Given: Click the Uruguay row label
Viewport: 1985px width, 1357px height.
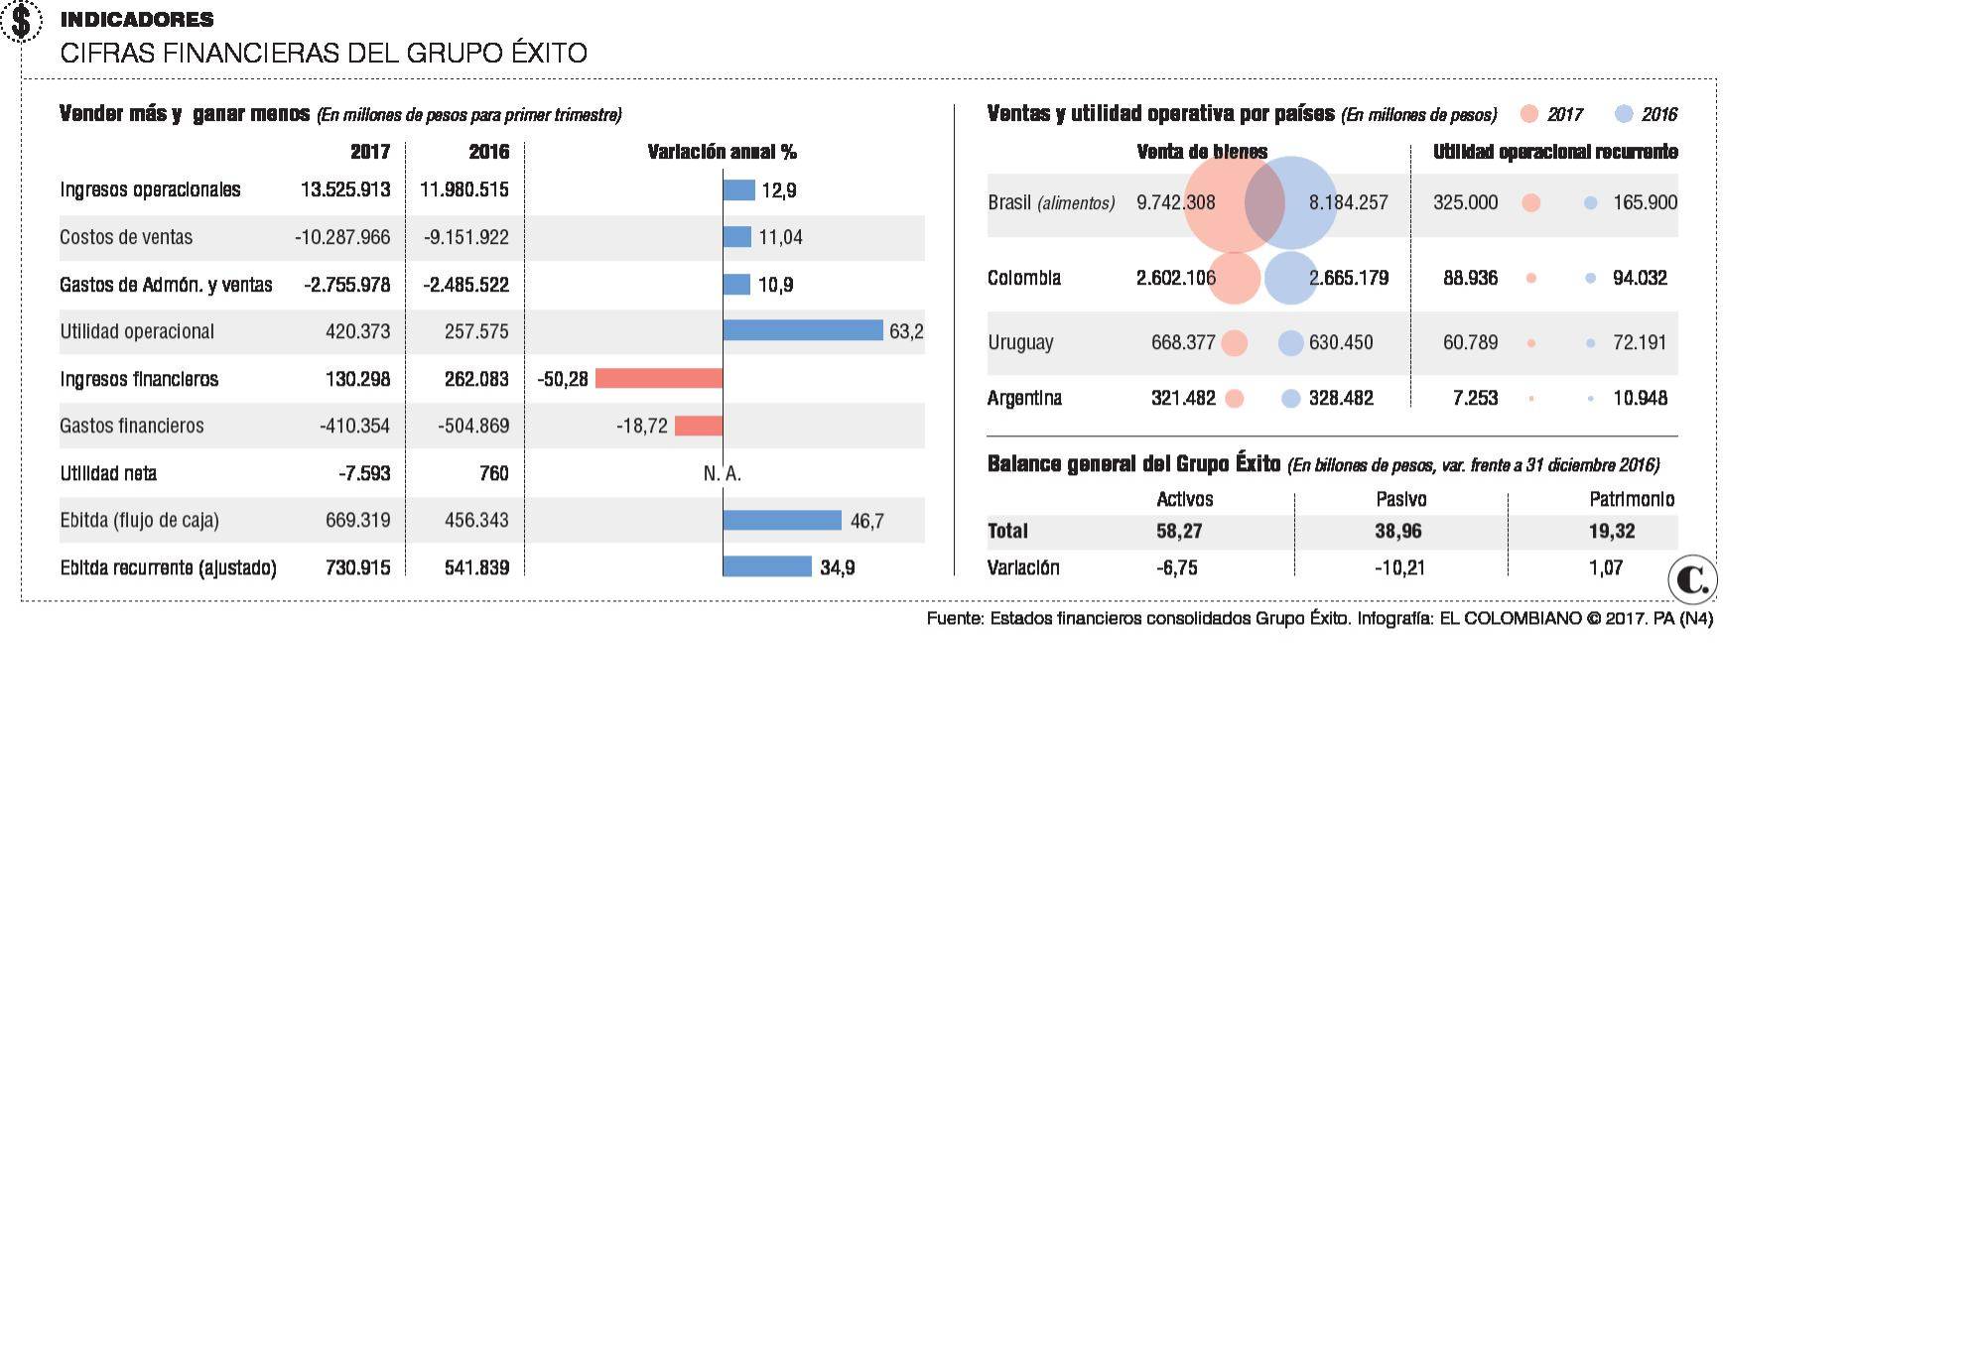Looking at the screenshot, I should click(x=1020, y=342).
